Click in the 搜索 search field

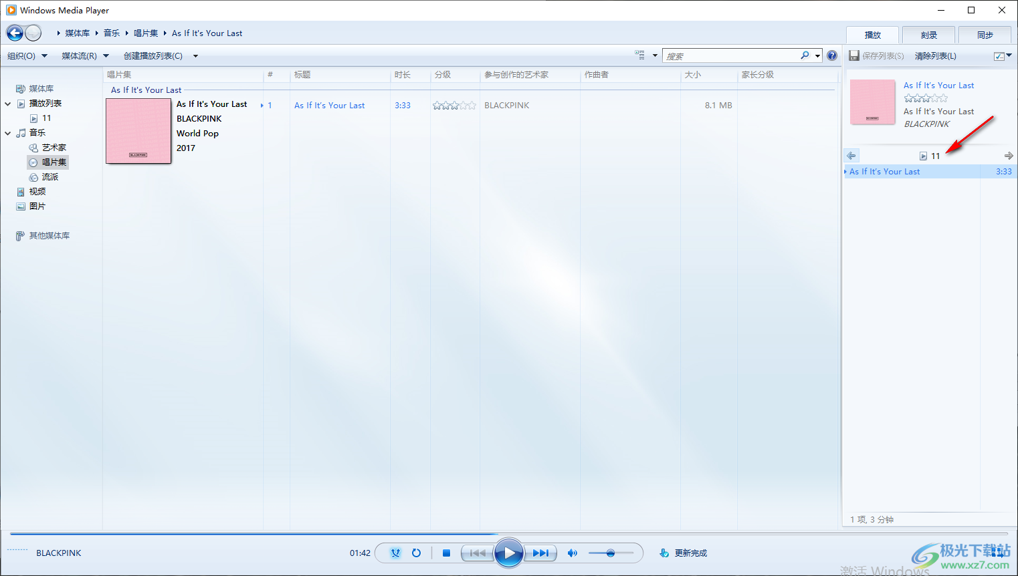pos(731,56)
